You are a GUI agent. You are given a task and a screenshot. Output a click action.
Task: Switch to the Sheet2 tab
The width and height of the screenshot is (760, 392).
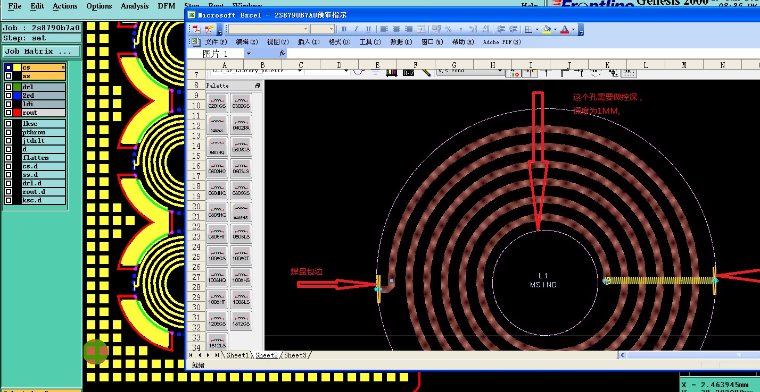[266, 355]
